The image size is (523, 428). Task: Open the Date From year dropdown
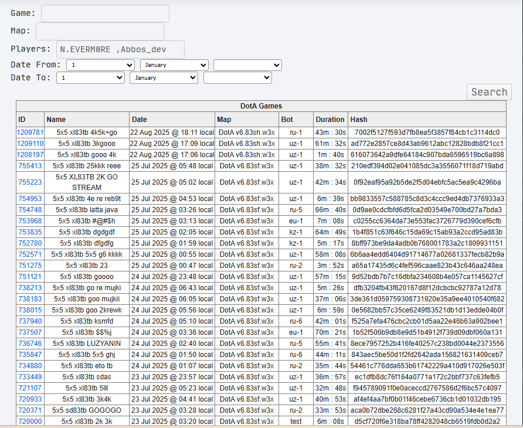pos(247,65)
